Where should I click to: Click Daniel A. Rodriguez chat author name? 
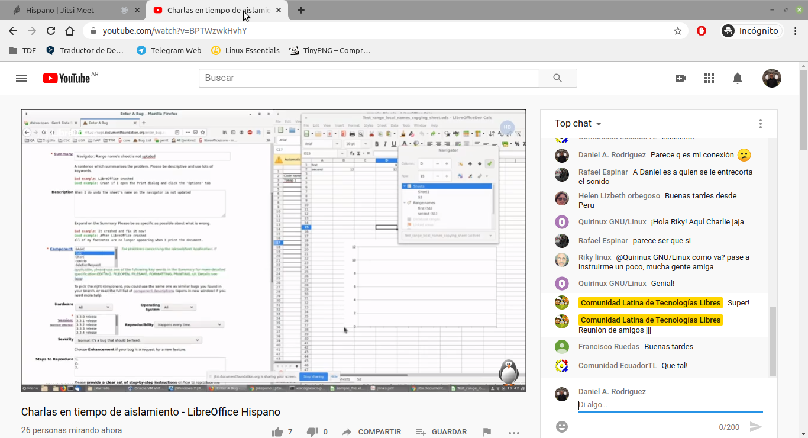click(x=612, y=155)
